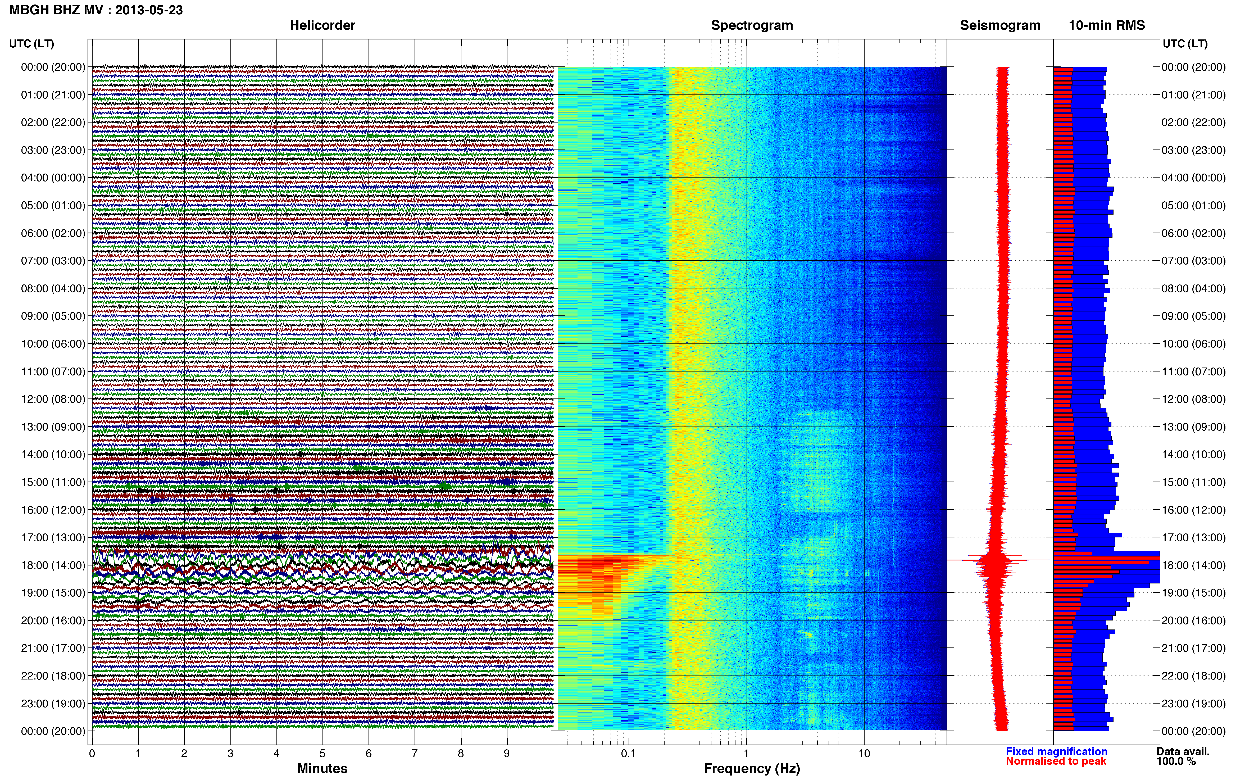Viewport: 1254px width, 784px height.
Task: Click the left '17:00 (13:00)' time label
Action: (53, 537)
